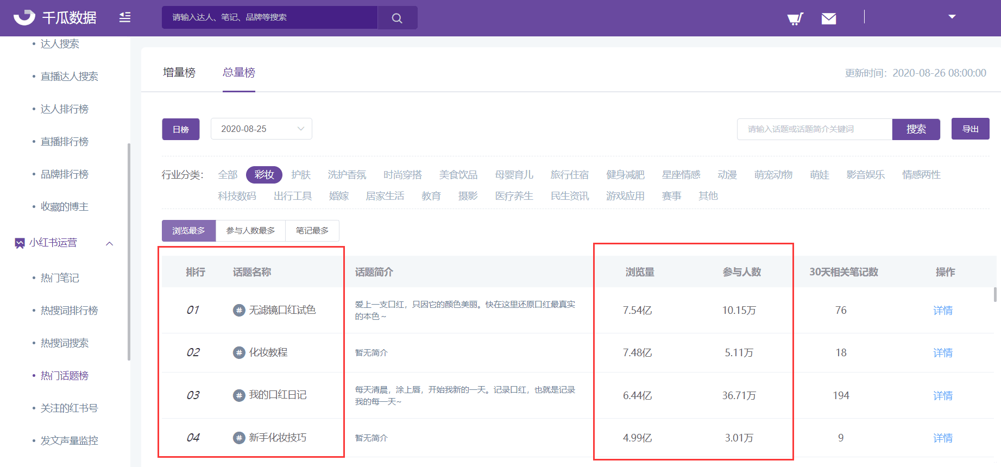Switch to the 笔记最多 sort tab

click(x=312, y=231)
